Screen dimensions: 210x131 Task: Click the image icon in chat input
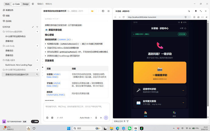pyautogui.click(x=52, y=118)
